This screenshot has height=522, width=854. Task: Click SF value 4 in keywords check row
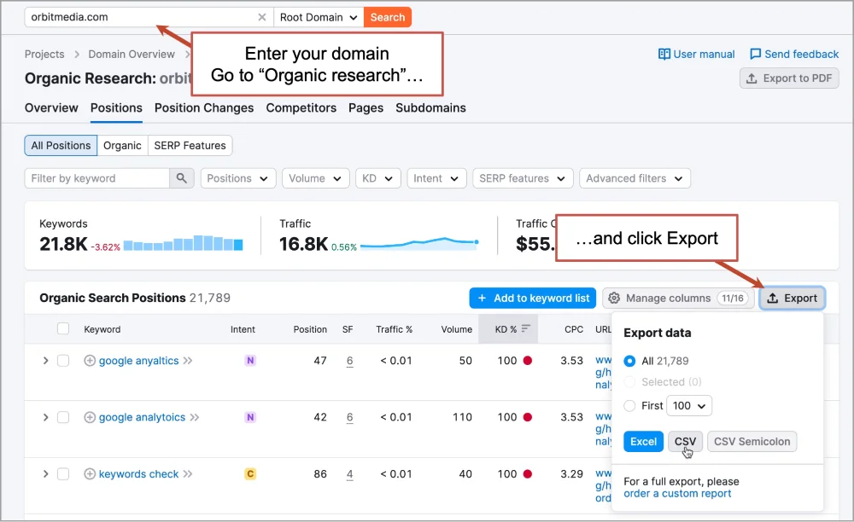pos(349,473)
